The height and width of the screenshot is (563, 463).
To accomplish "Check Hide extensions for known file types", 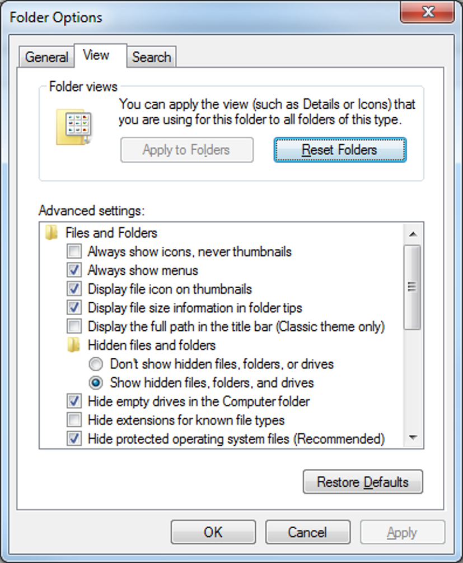I will (74, 420).
